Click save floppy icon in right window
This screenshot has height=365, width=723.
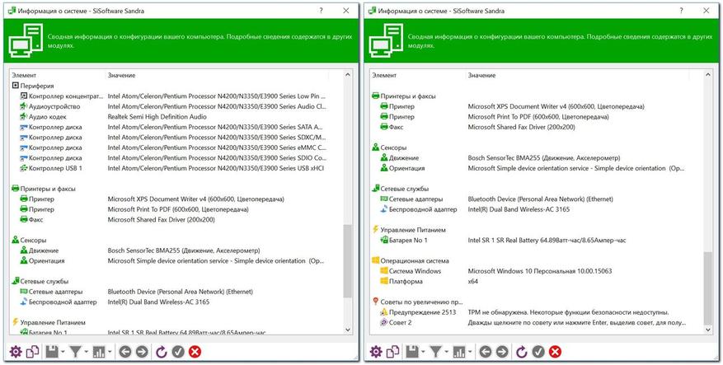tap(411, 352)
